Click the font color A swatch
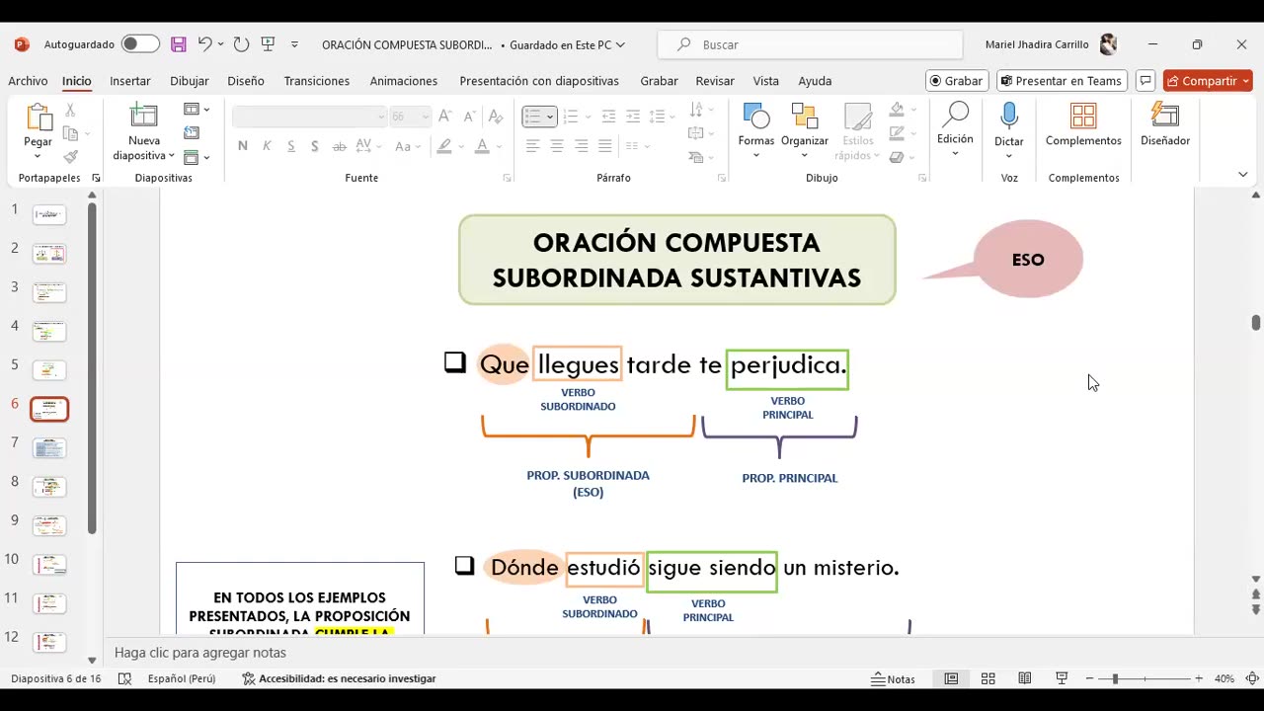Image resolution: width=1264 pixels, height=711 pixels. pos(482,146)
